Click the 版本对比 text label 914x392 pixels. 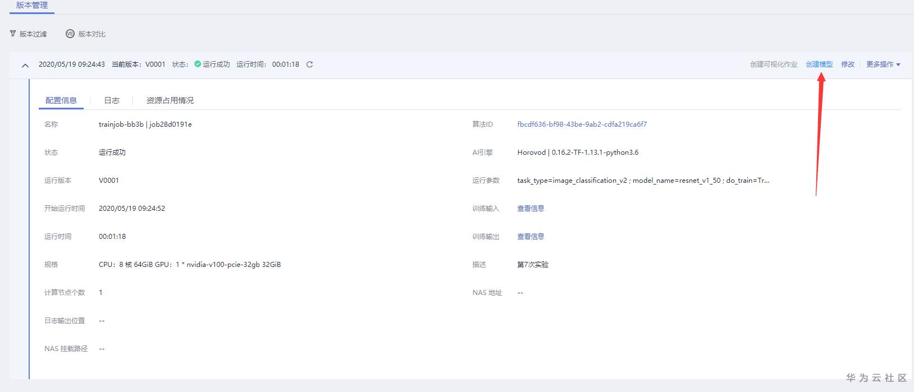point(92,34)
